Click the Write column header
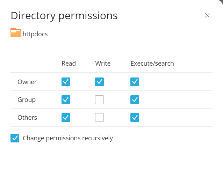Viewport: 223px width, 170px height. (103, 63)
